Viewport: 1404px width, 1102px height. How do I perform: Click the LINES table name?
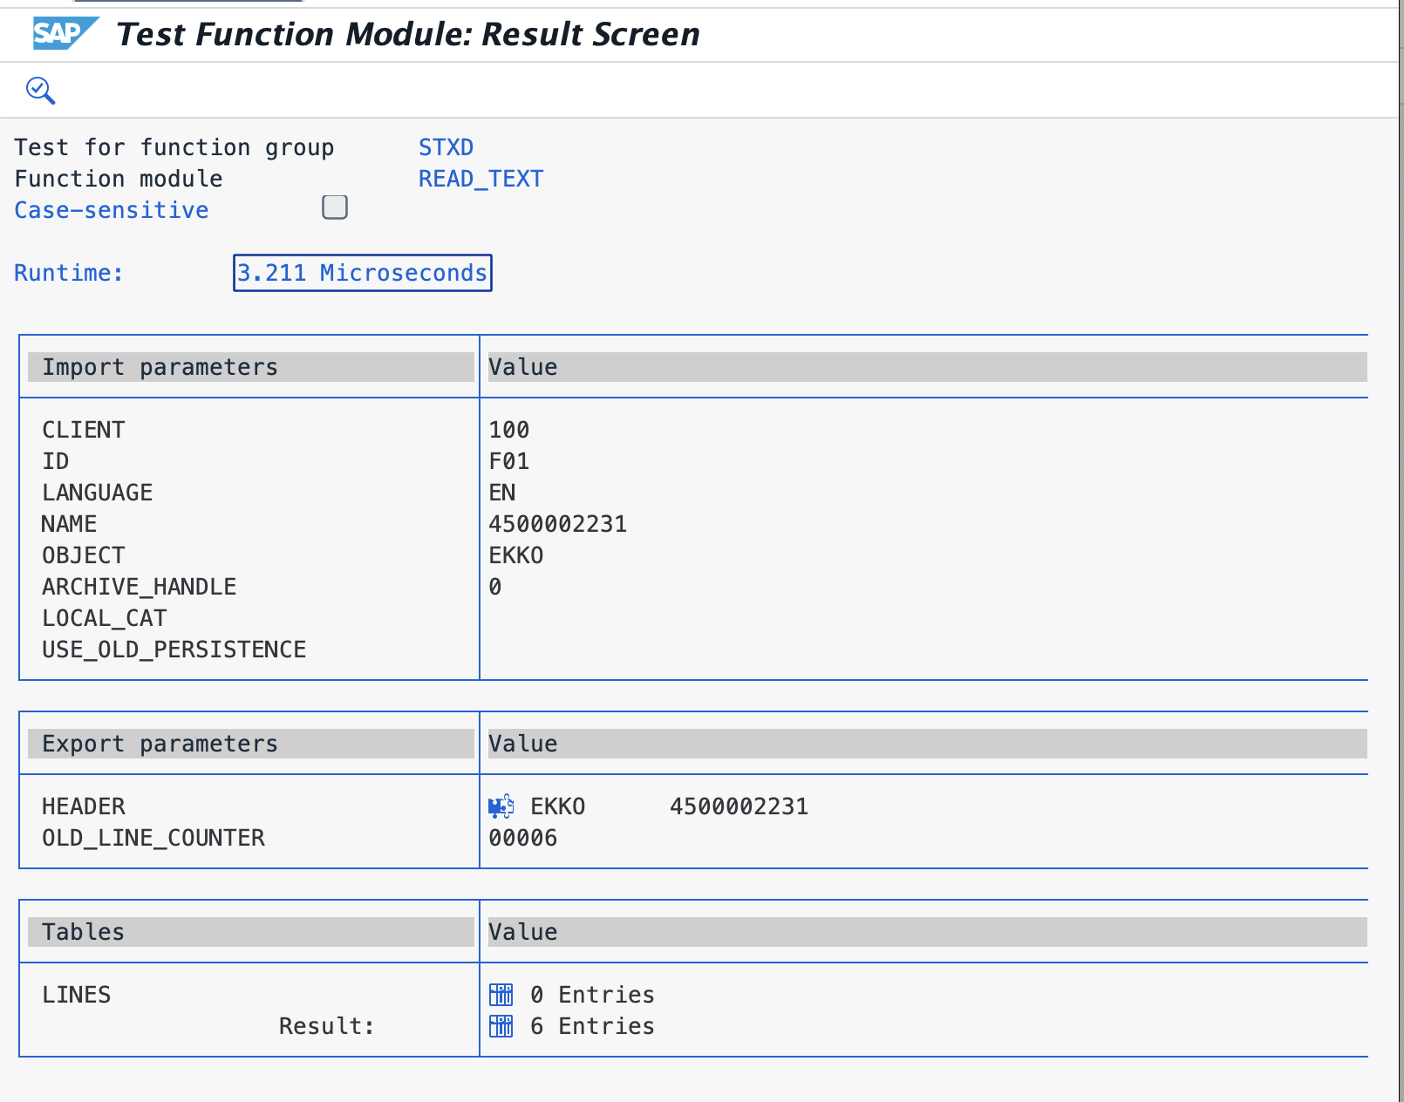77,995
